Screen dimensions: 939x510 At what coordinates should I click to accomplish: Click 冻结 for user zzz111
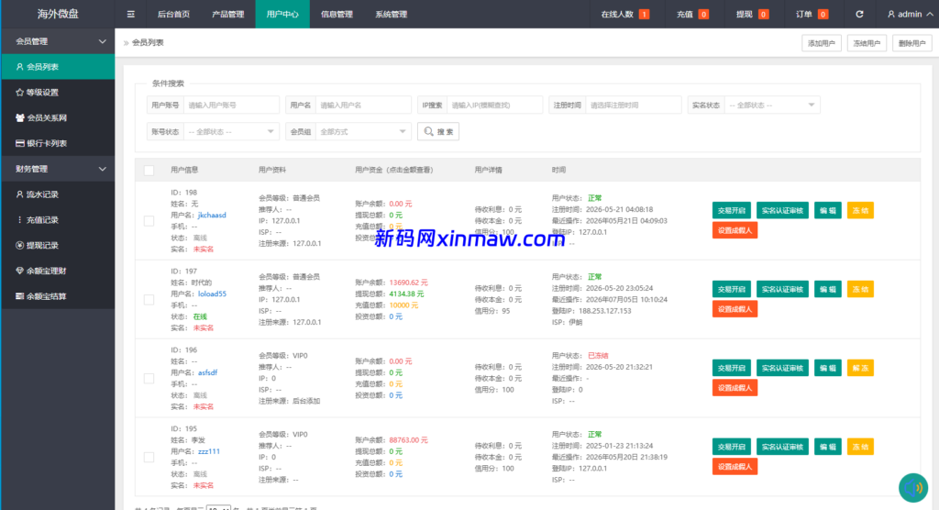pos(860,447)
